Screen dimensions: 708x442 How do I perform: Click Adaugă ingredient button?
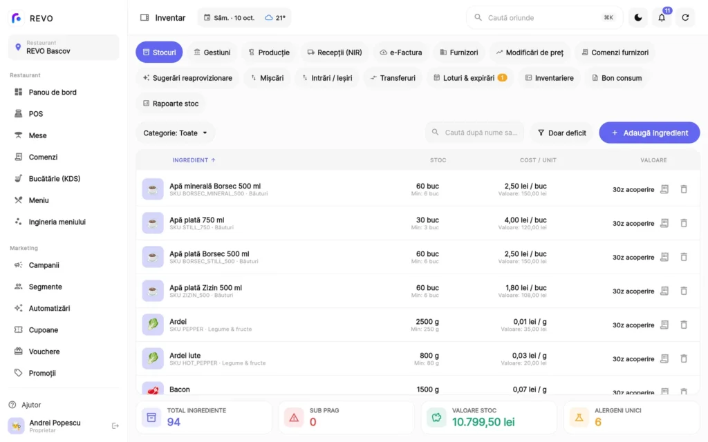(x=649, y=133)
